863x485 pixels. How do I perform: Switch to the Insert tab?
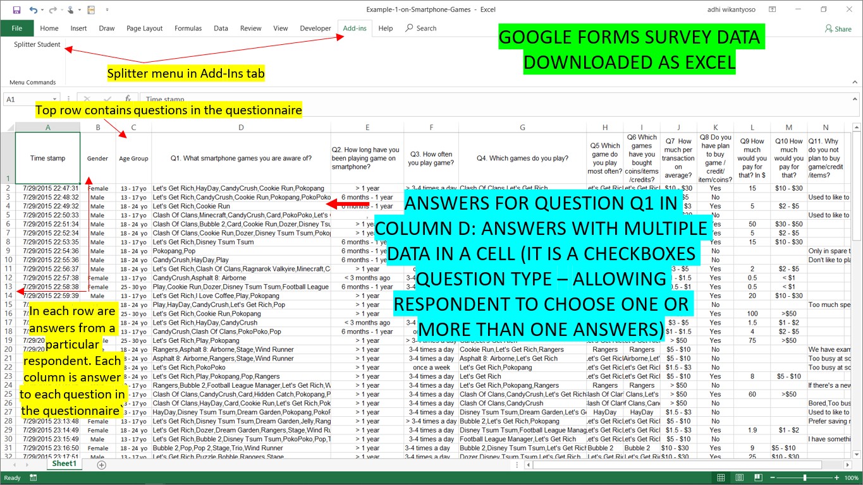point(79,28)
